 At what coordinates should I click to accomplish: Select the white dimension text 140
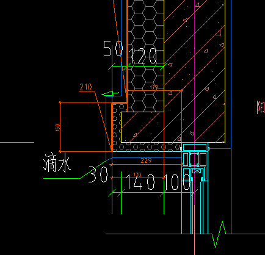pos(140,182)
